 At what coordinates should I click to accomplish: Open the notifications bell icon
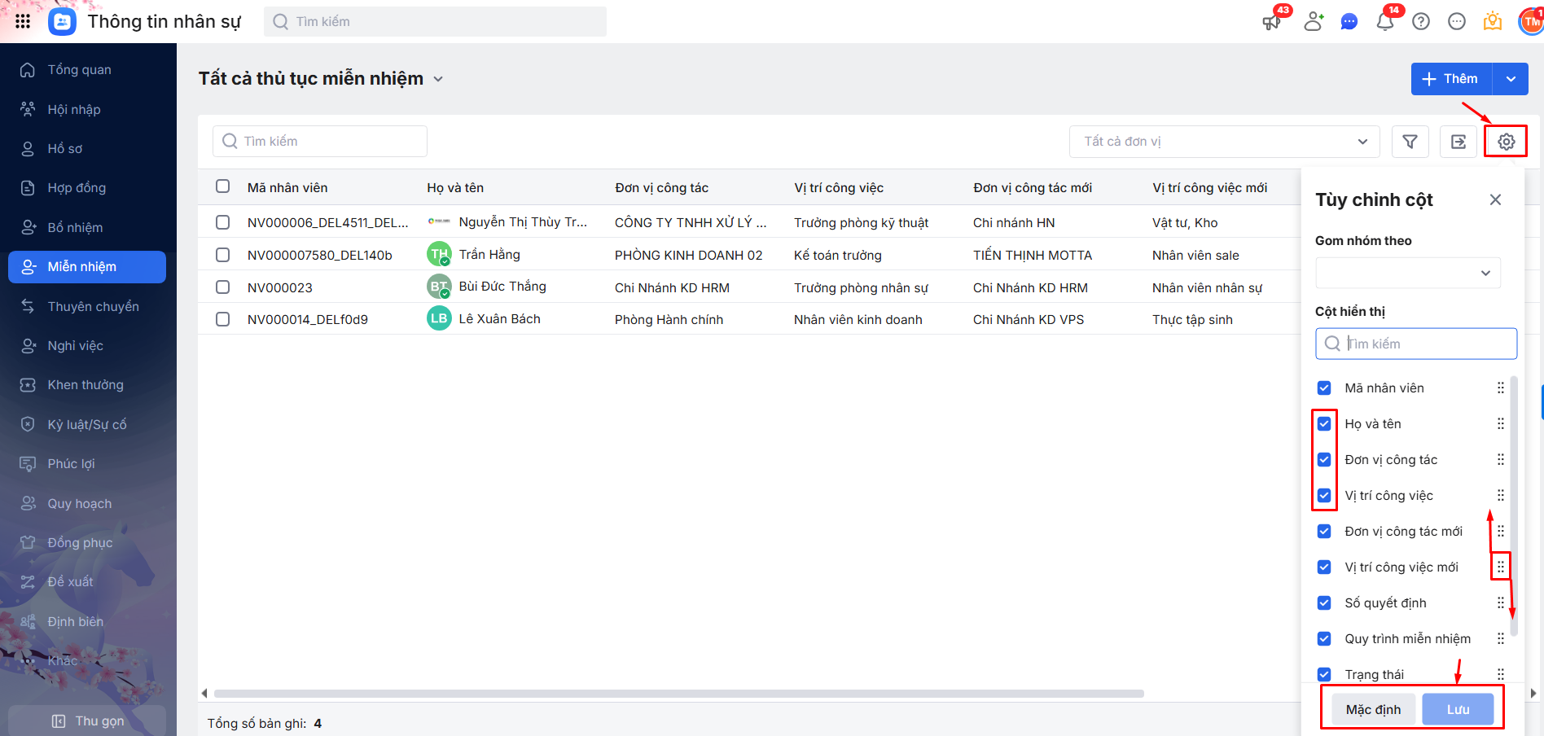(x=1384, y=22)
